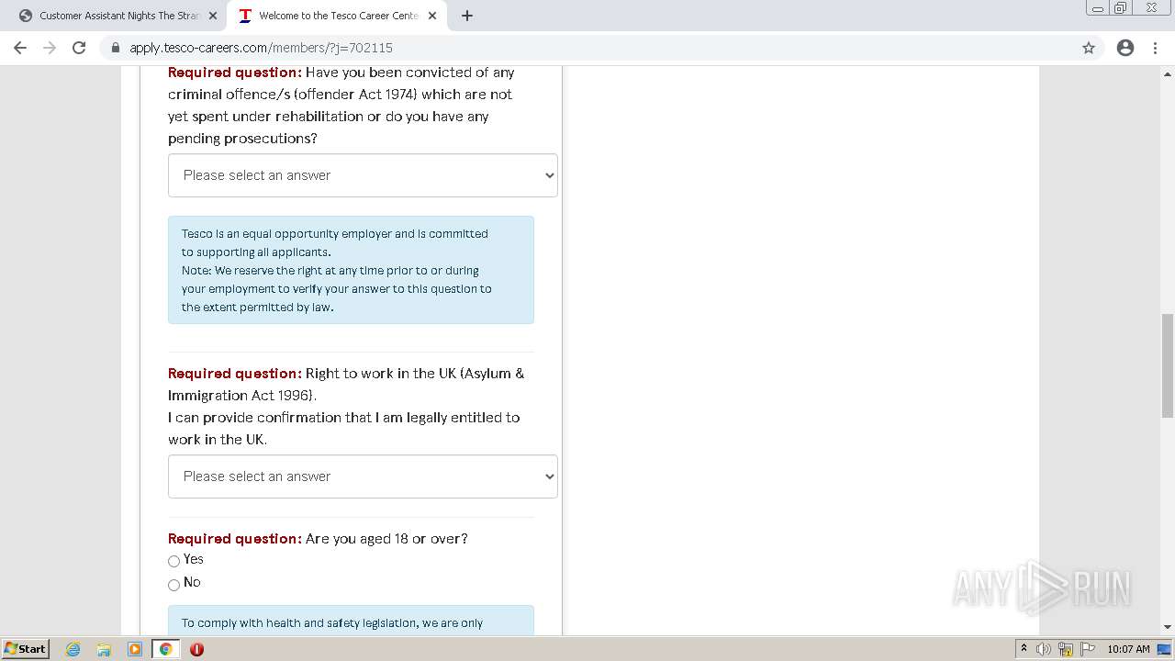Launch Internet Explorer from the taskbar
The height and width of the screenshot is (661, 1175).
click(x=73, y=649)
